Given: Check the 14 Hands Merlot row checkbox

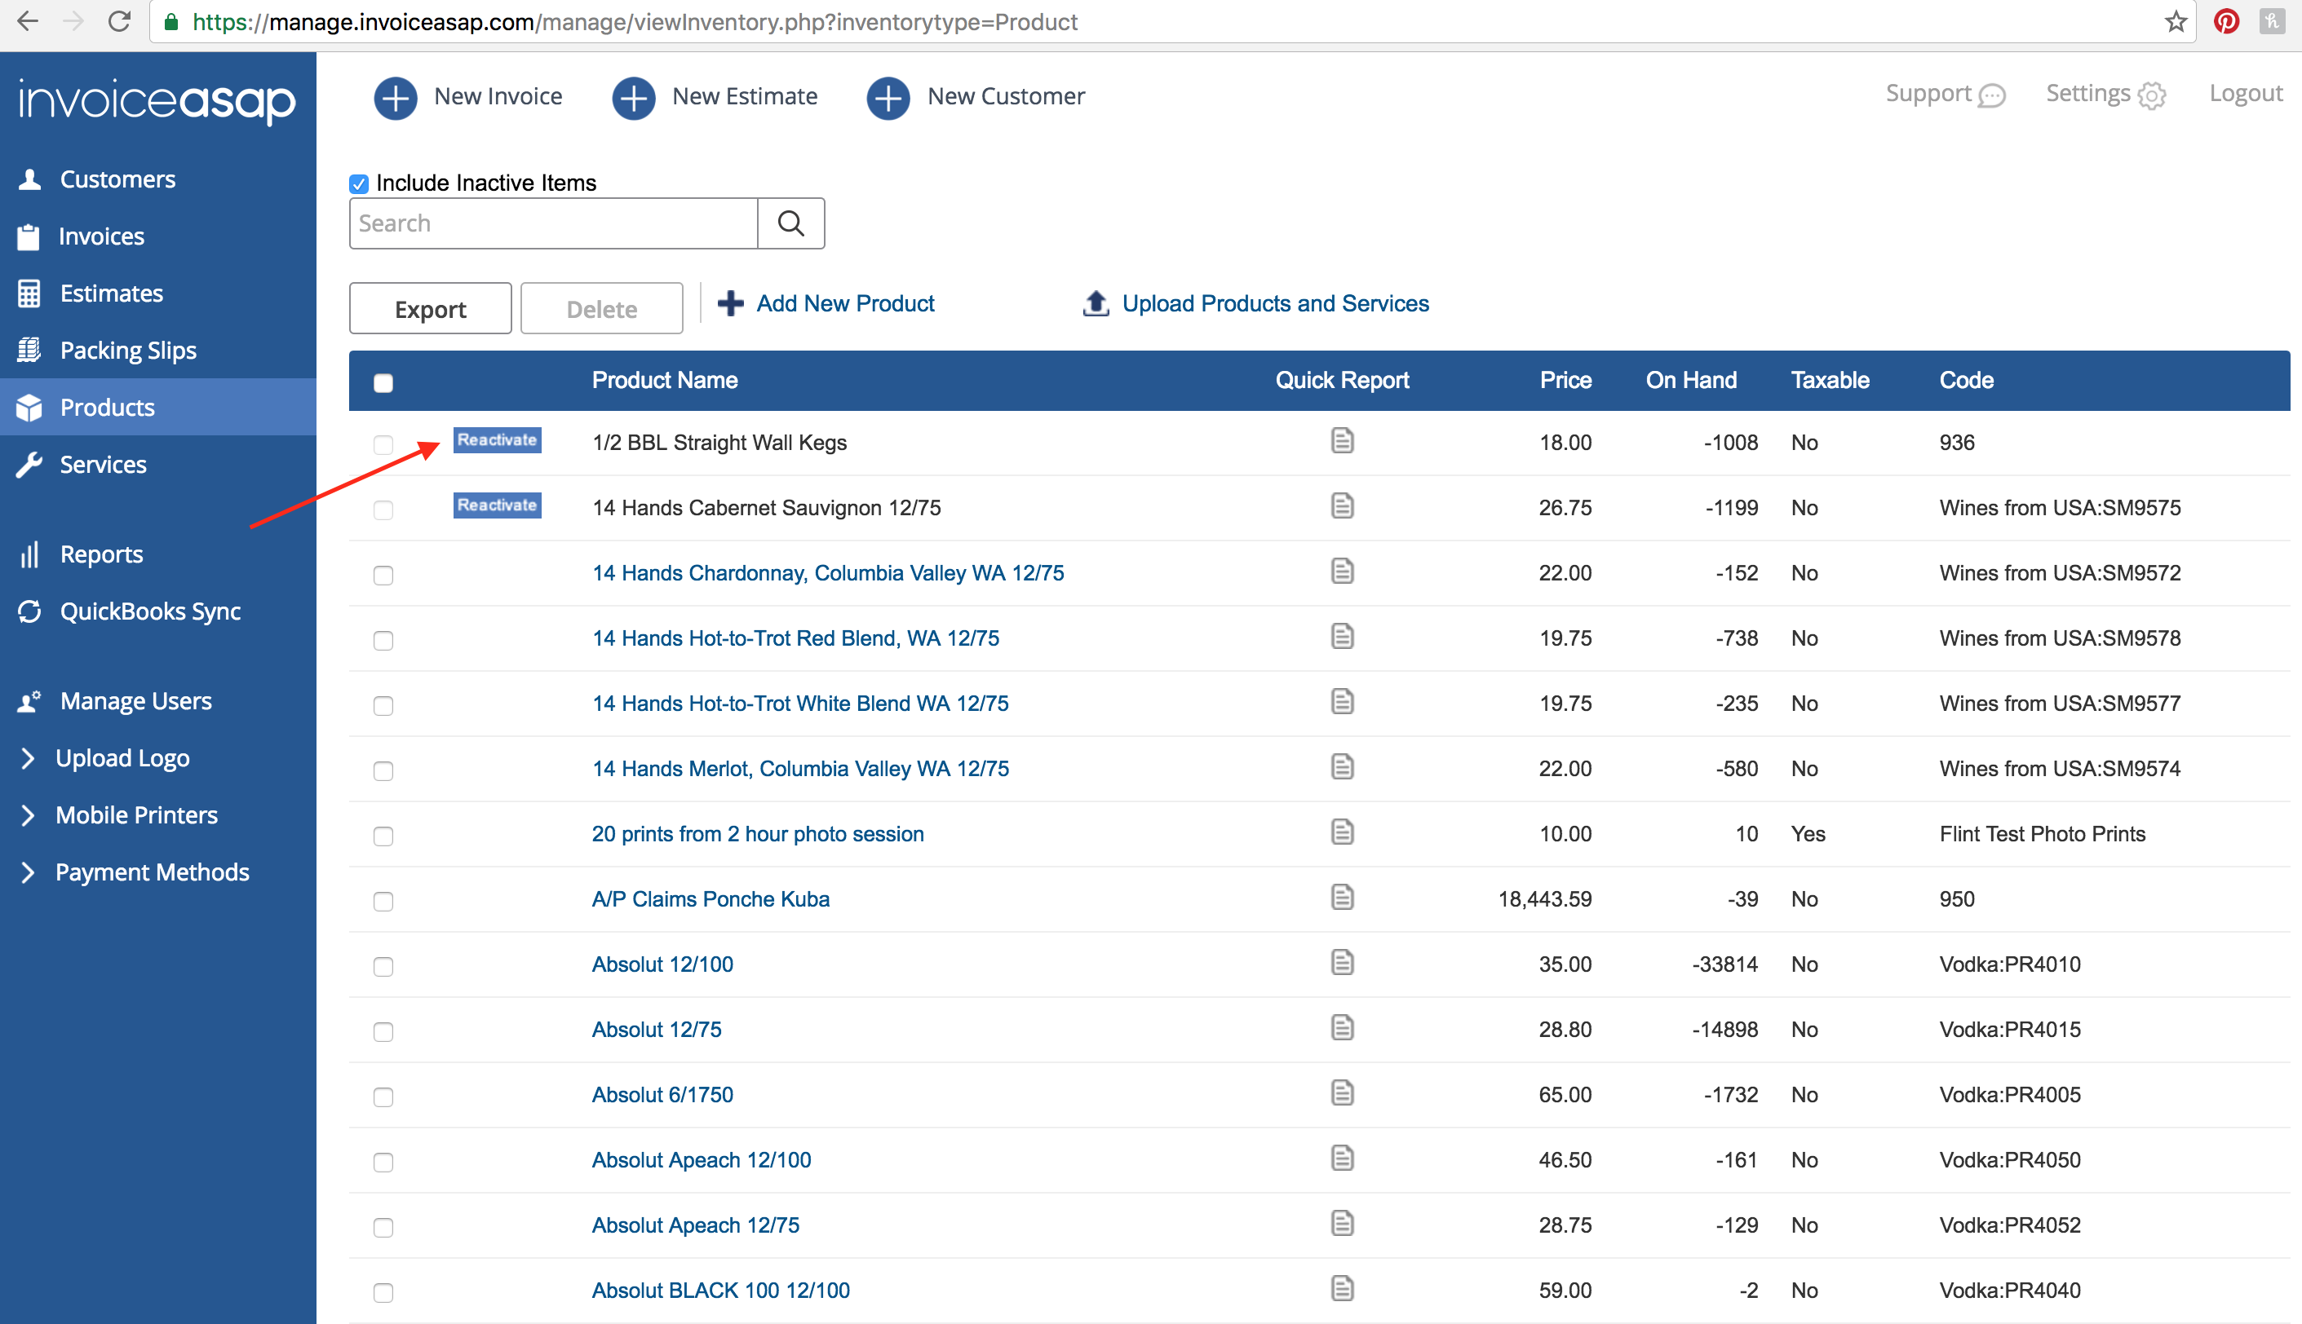Looking at the screenshot, I should coord(383,771).
